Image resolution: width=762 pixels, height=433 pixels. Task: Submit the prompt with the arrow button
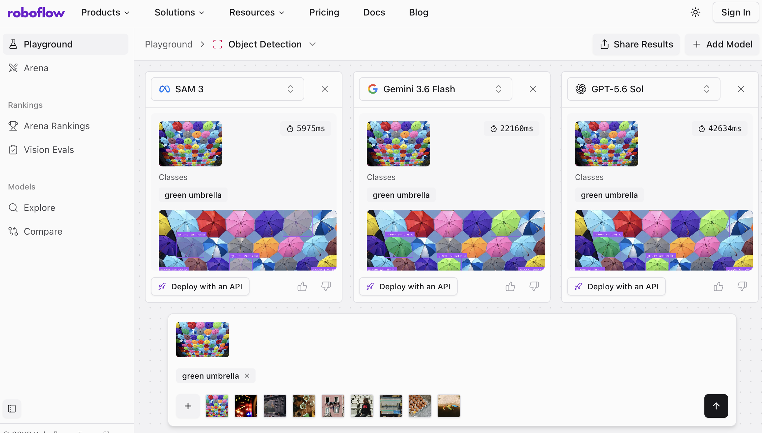(x=716, y=406)
